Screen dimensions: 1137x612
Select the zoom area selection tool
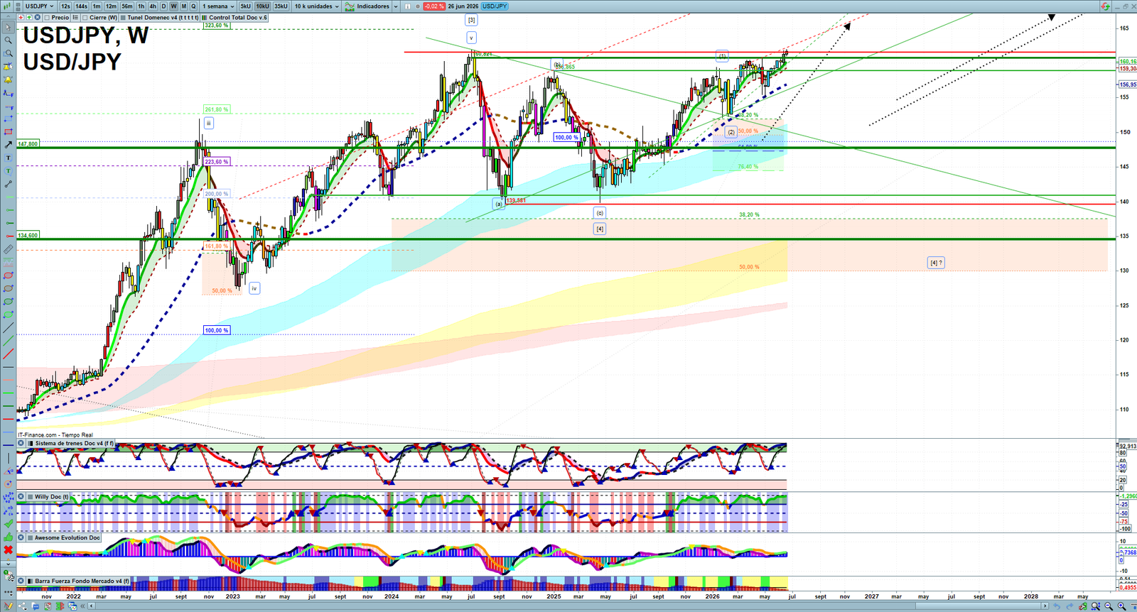point(9,53)
